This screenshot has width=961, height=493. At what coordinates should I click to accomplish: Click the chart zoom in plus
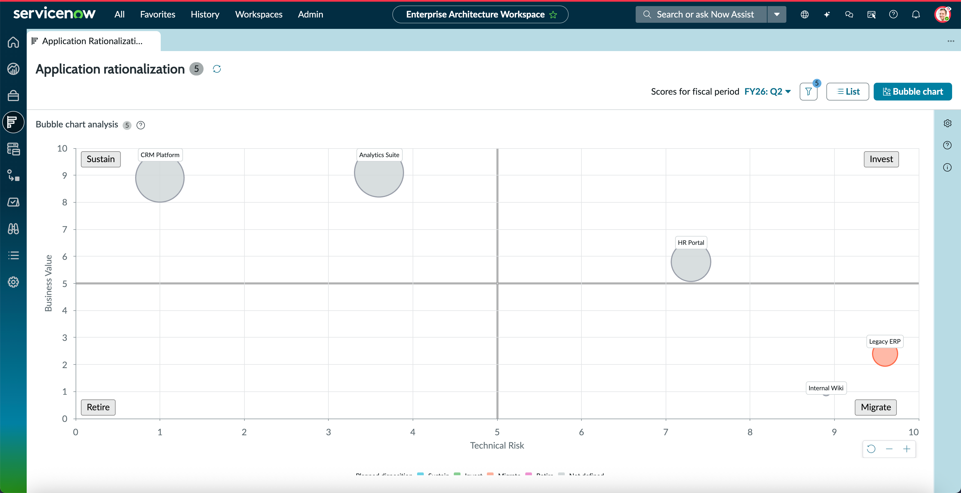click(906, 449)
